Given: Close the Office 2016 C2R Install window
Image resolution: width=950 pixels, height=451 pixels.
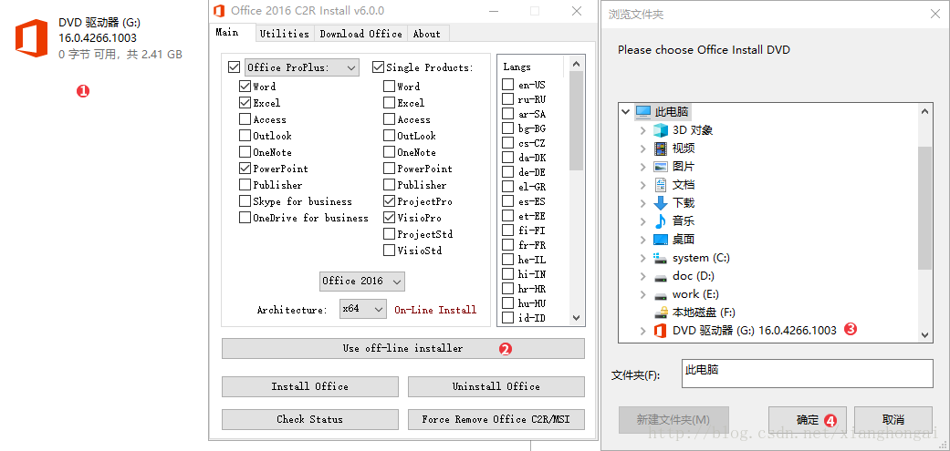Looking at the screenshot, I should click(x=576, y=11).
